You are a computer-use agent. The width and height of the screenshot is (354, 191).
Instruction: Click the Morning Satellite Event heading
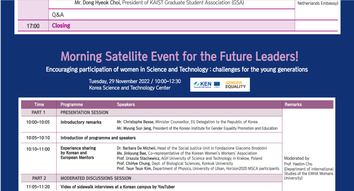pos(179,56)
